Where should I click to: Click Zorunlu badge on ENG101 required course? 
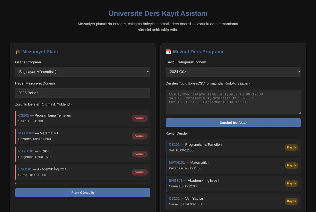click(x=140, y=172)
